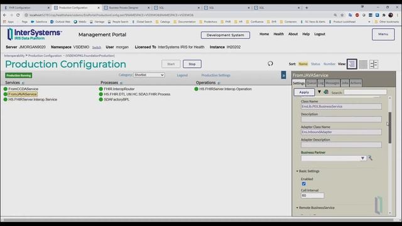Click the refresh icon near Sort controls
Screen dimensions: 402x226
(270, 63)
